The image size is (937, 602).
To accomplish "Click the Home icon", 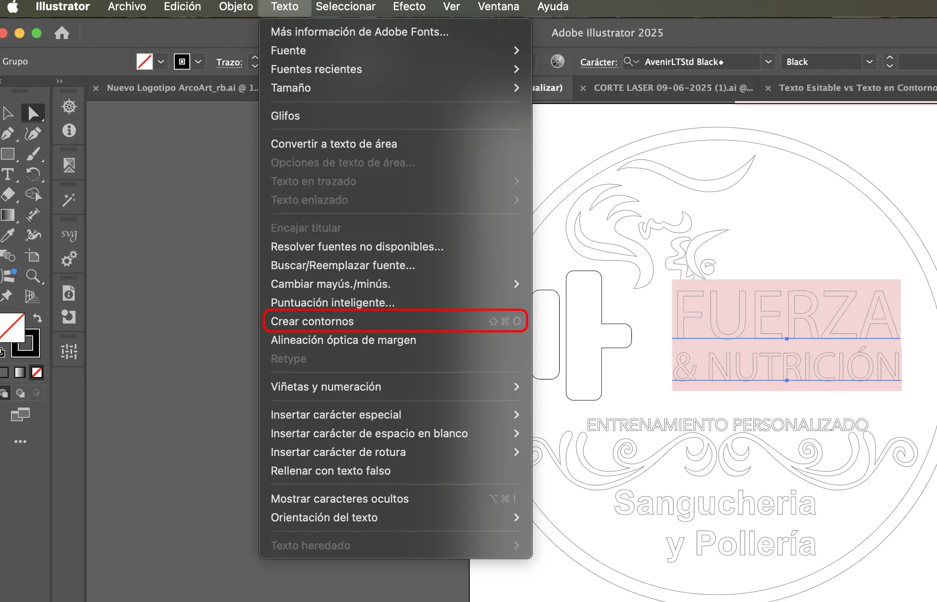I will 62,33.
